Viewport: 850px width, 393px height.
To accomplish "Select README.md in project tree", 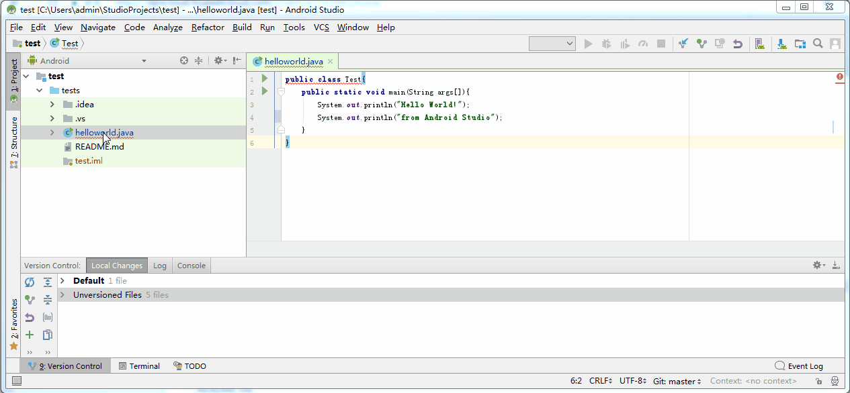I will tap(99, 147).
